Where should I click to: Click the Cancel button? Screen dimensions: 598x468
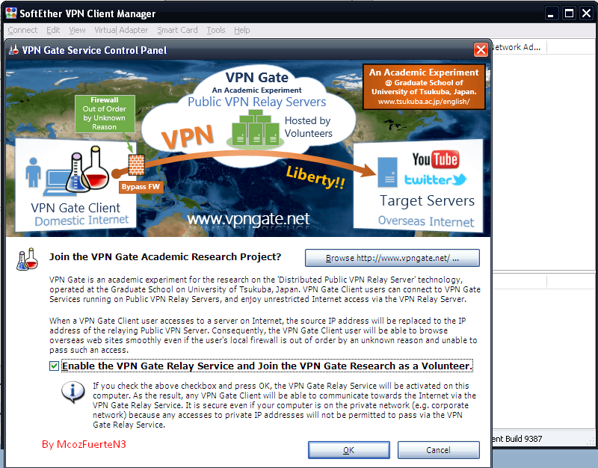click(438, 450)
